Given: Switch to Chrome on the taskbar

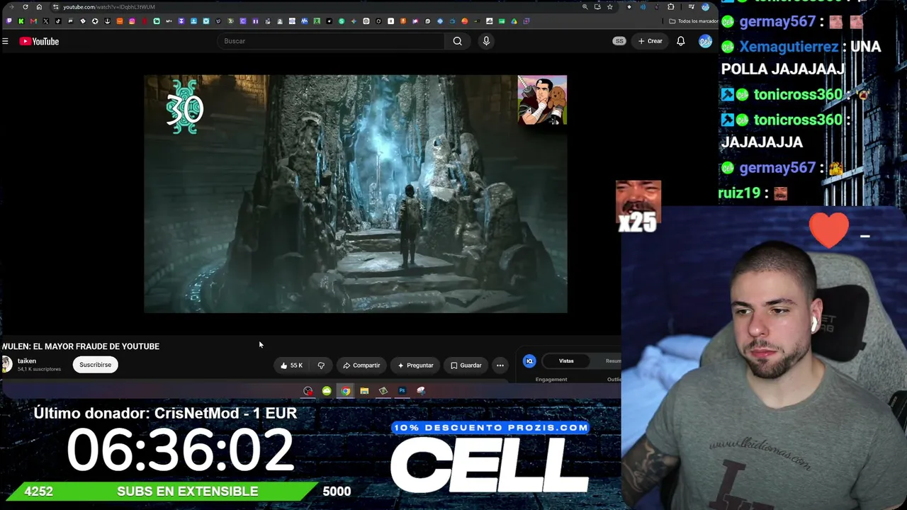Looking at the screenshot, I should 345,391.
